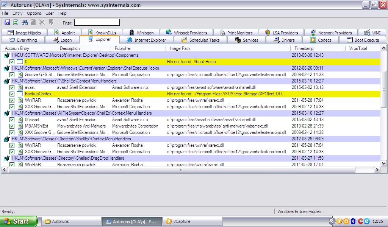Go to the Scheduled Tasks tab
Image resolution: width=388 pixels, height=227 pixels.
pyautogui.click(x=200, y=40)
